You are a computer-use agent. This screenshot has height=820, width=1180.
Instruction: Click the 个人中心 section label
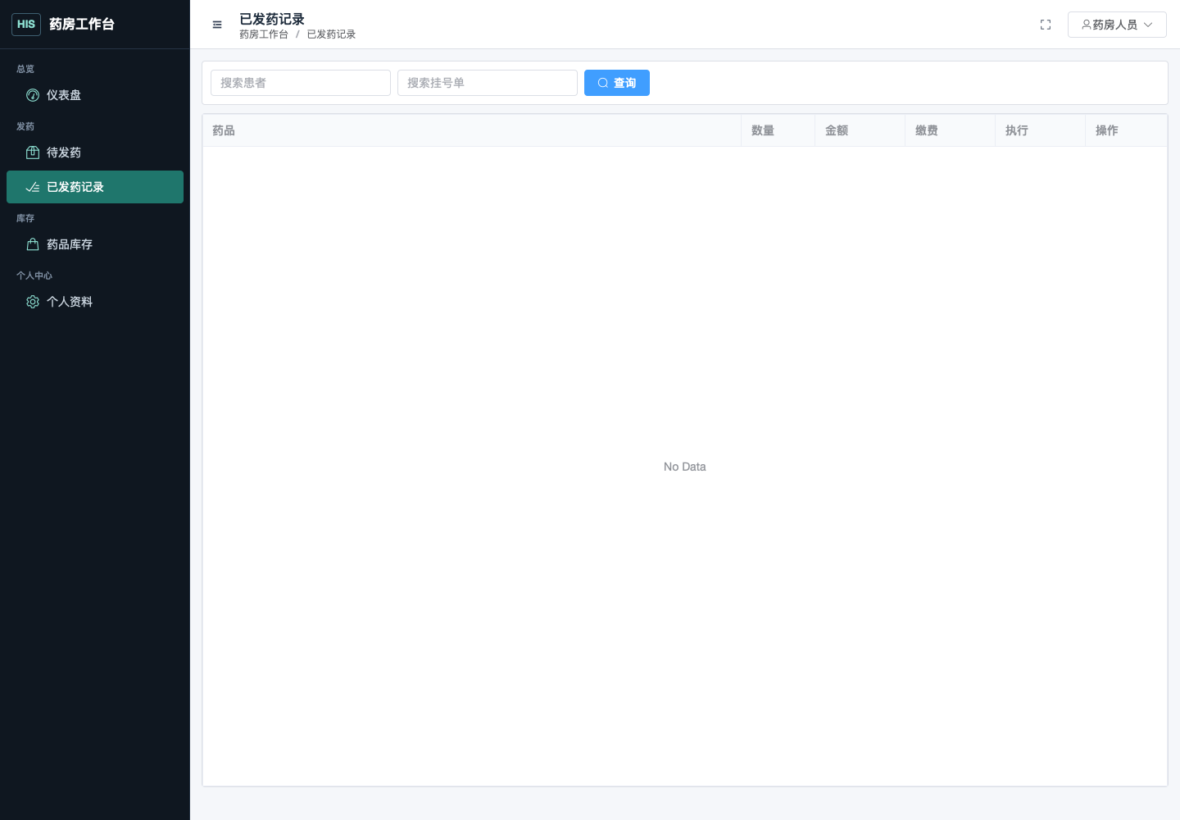pos(34,276)
